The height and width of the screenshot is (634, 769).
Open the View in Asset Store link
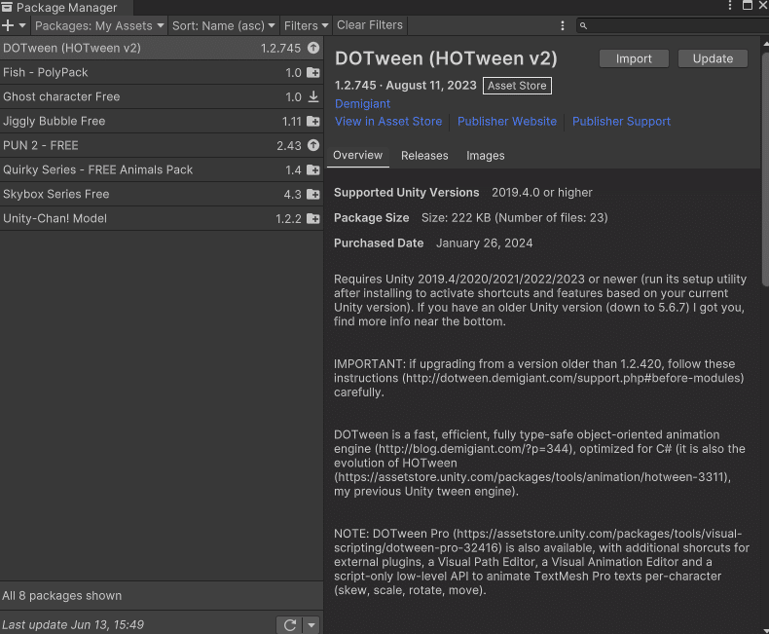coord(388,121)
